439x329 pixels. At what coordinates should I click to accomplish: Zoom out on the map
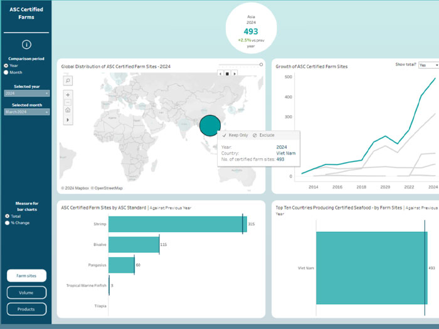click(x=68, y=103)
